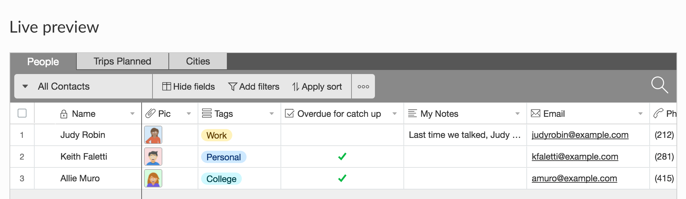Click the Apply sort button

click(x=317, y=87)
